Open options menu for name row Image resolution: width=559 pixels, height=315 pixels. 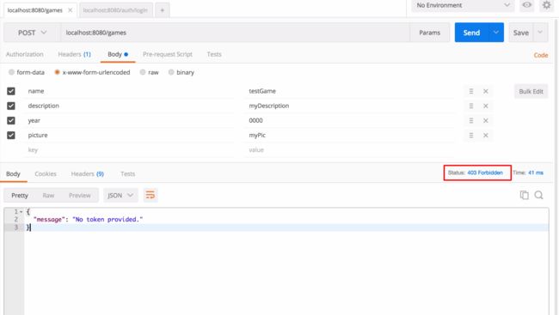pos(471,91)
